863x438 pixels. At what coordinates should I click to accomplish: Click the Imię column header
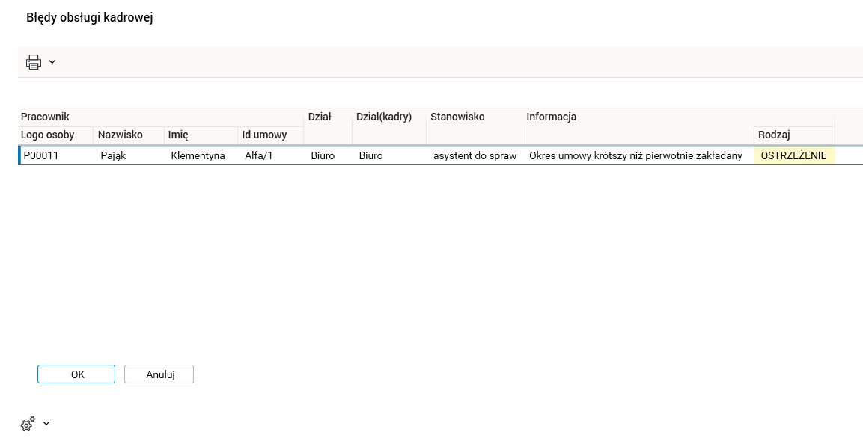201,135
